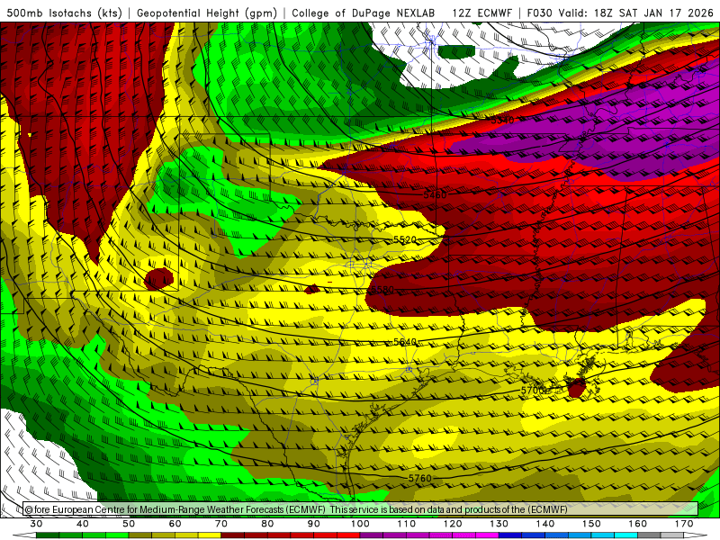Screen dimensions: 720x540
Task: Pick the dark green swatch below 30
Action: pos(48,535)
